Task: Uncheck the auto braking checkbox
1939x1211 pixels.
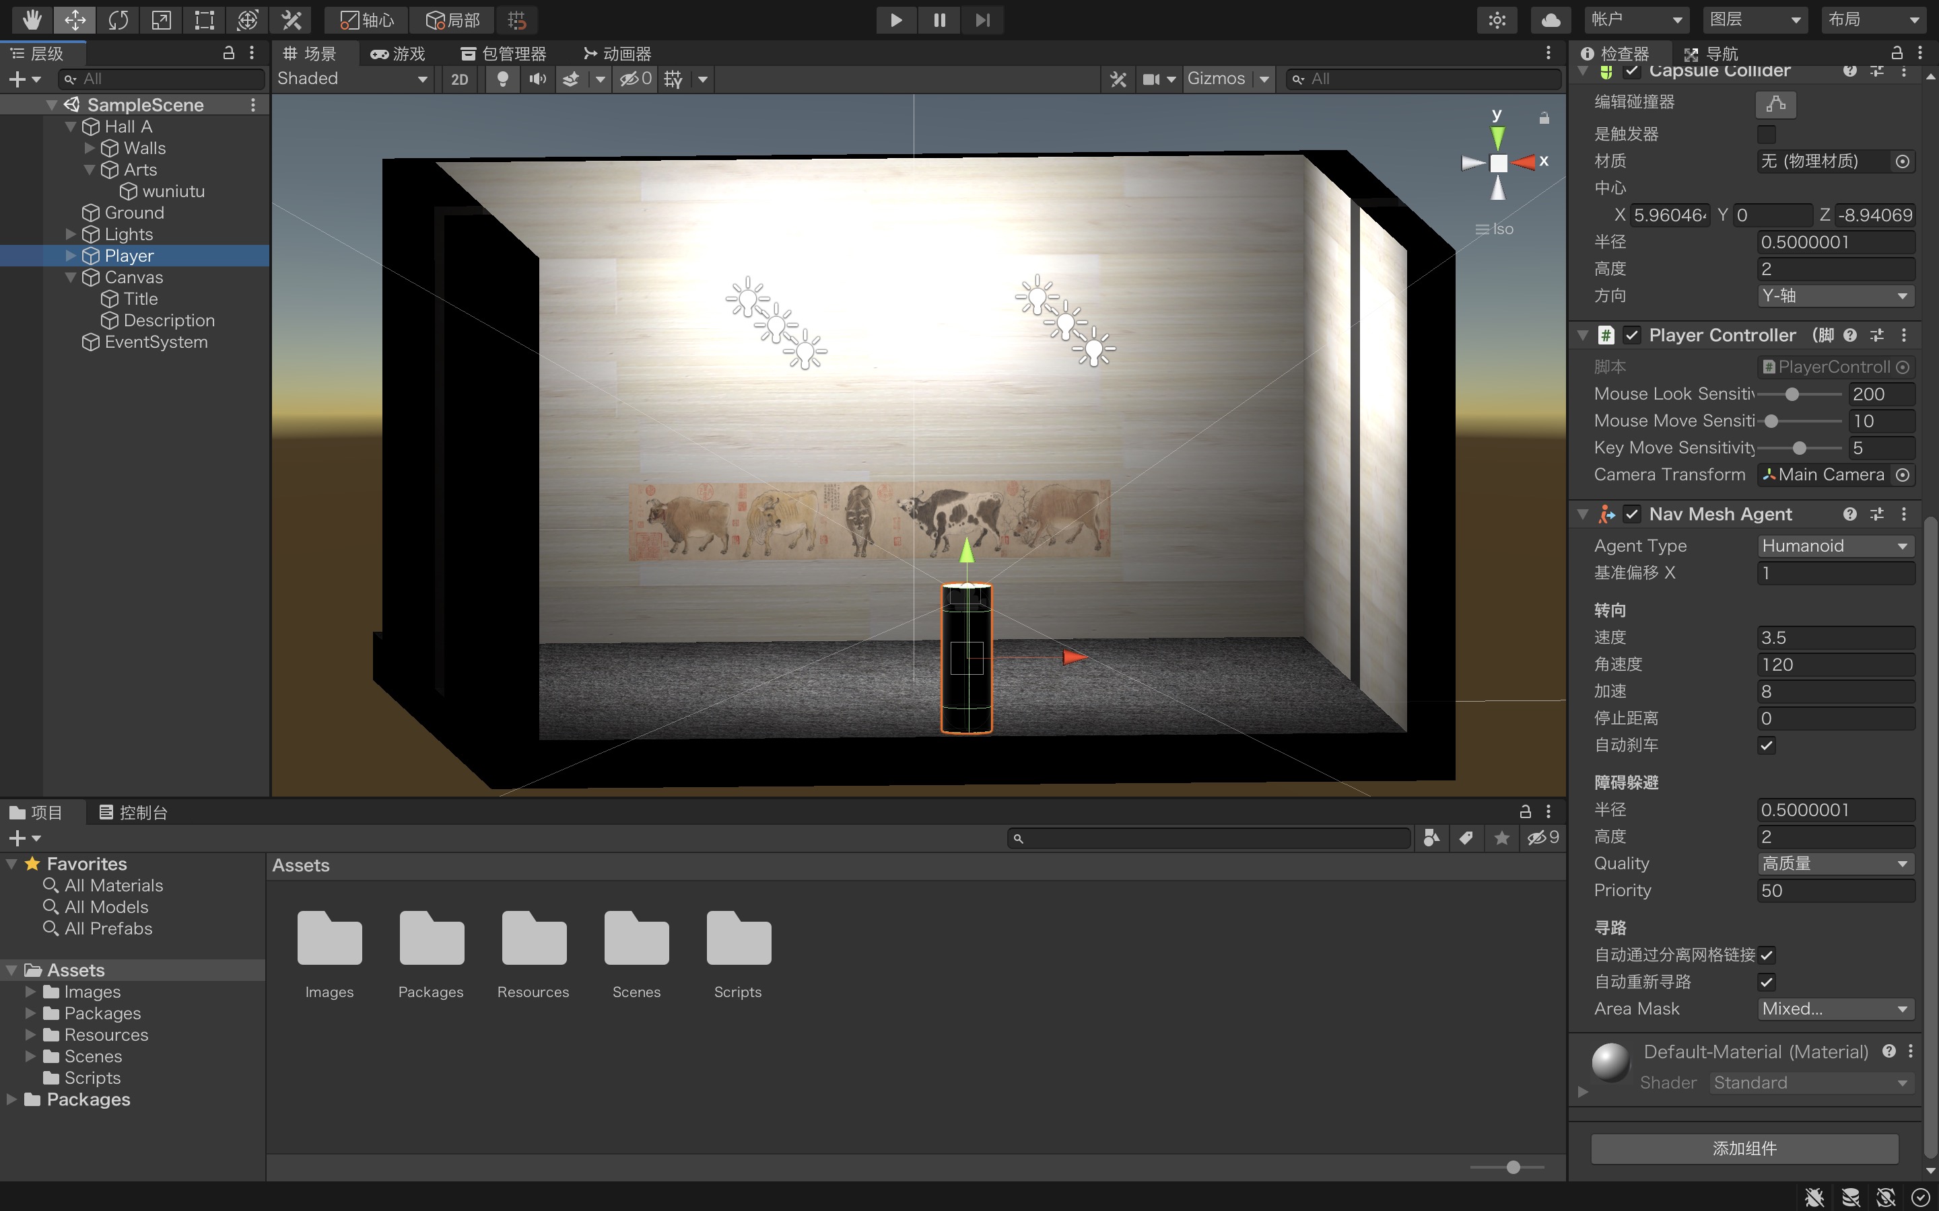Action: (1766, 745)
